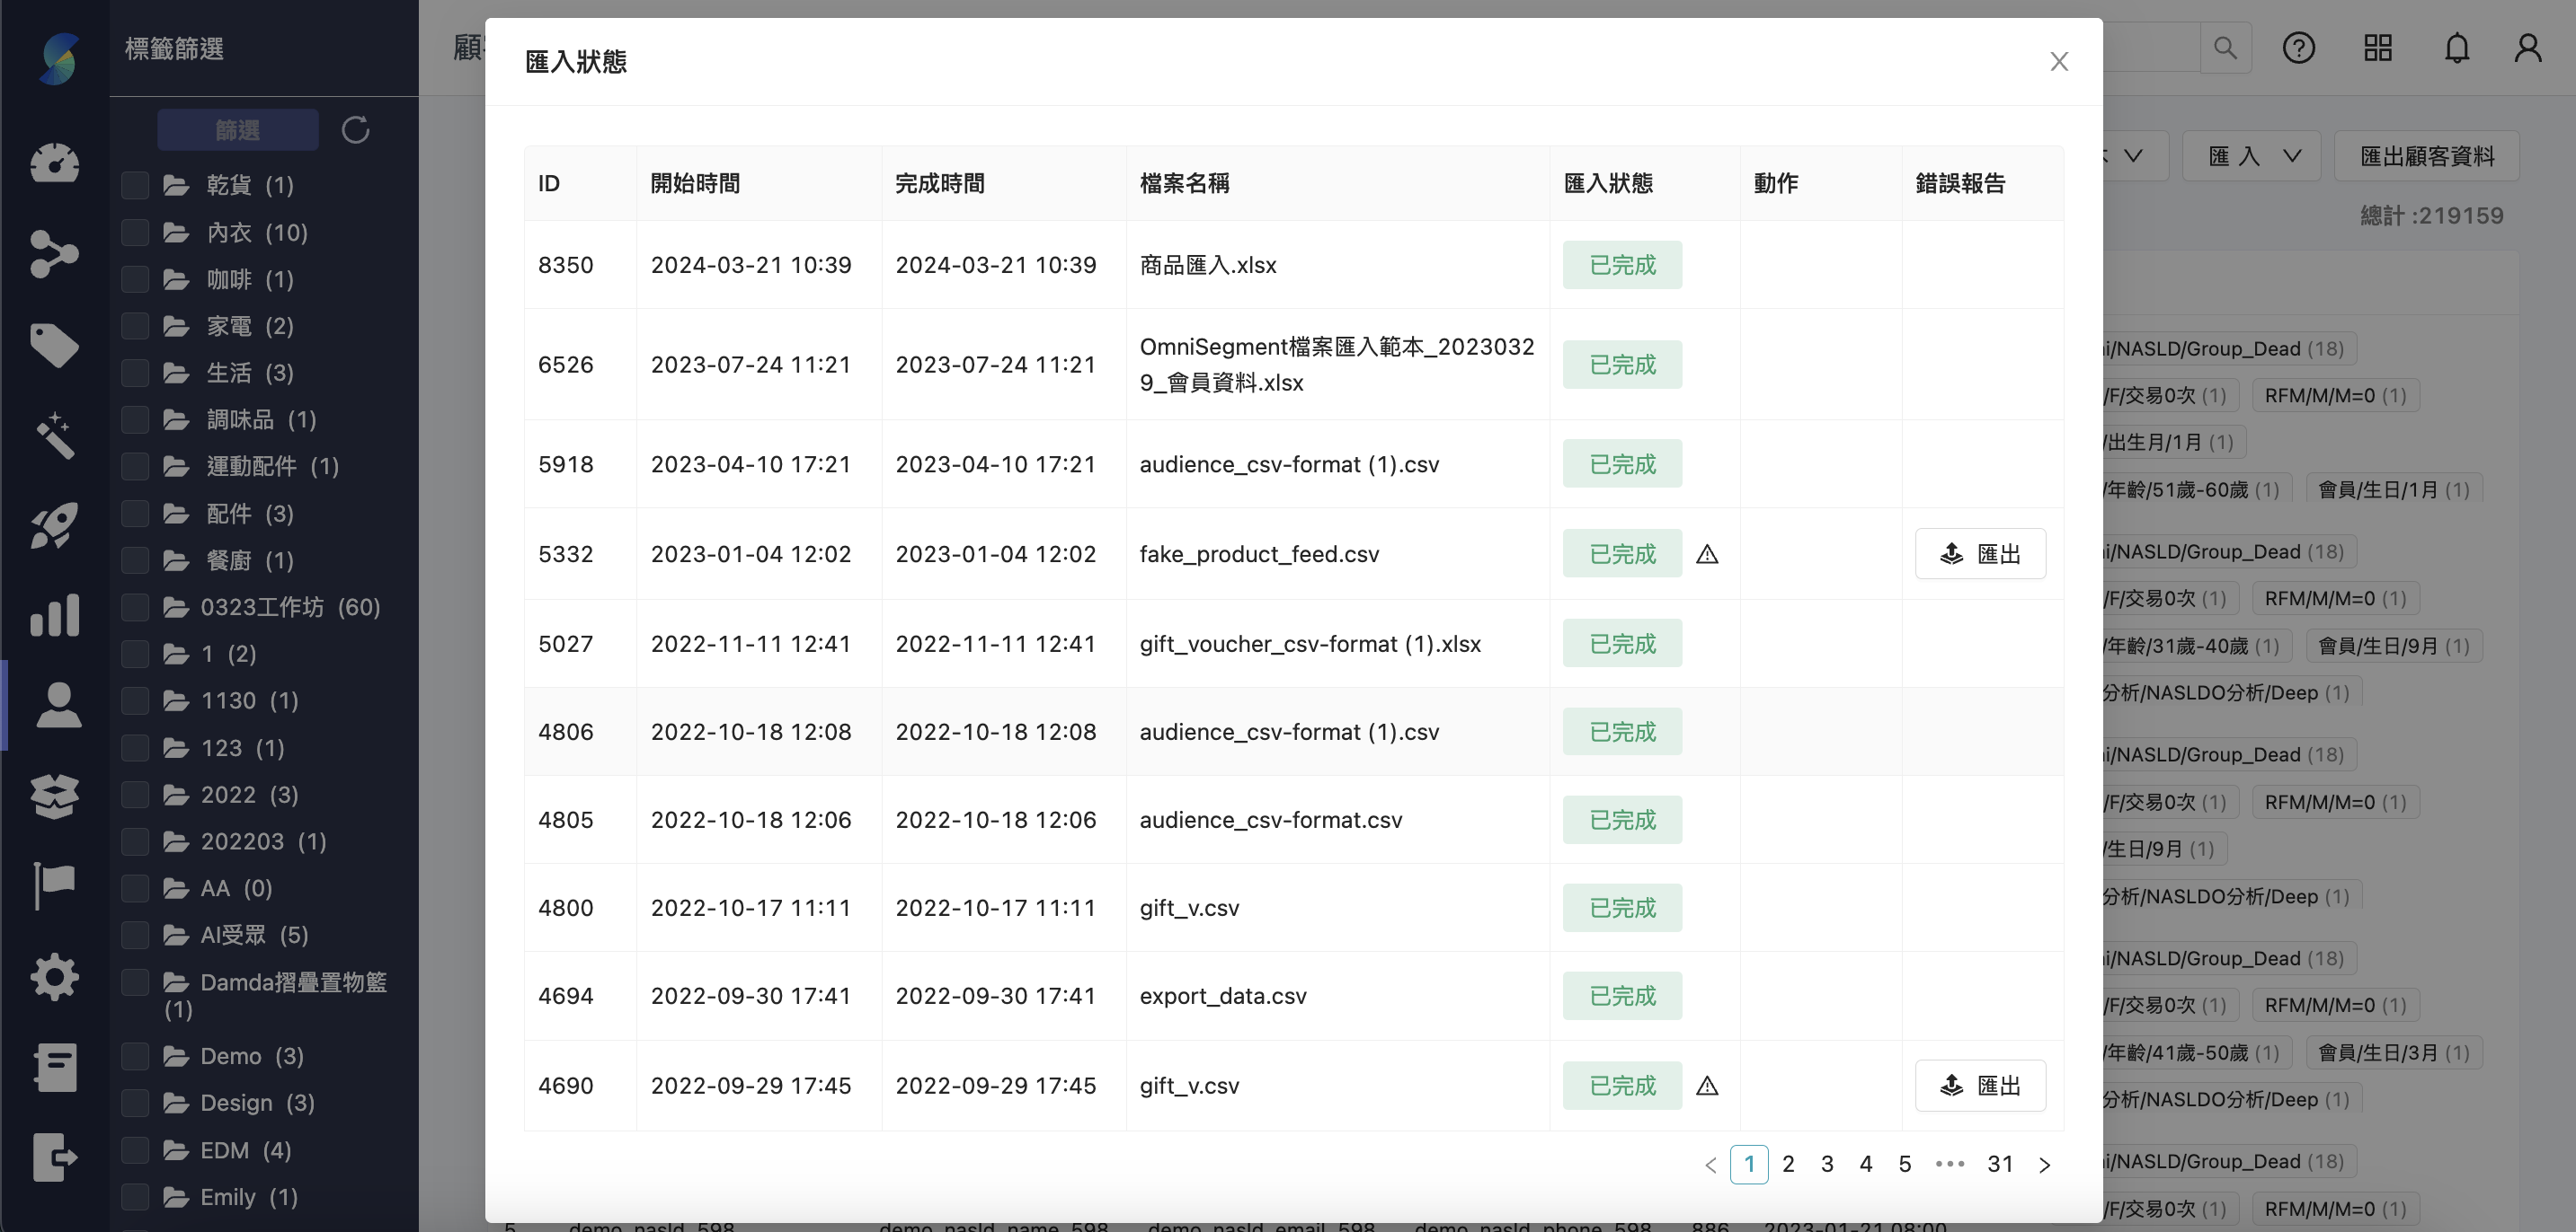This screenshot has width=2576, height=1232.
Task: Open the dashboard speedometer icon
Action: click(x=55, y=163)
